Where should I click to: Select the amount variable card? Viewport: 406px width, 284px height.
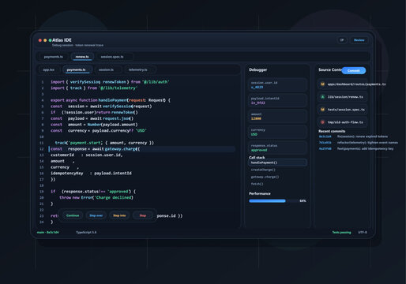277,116
